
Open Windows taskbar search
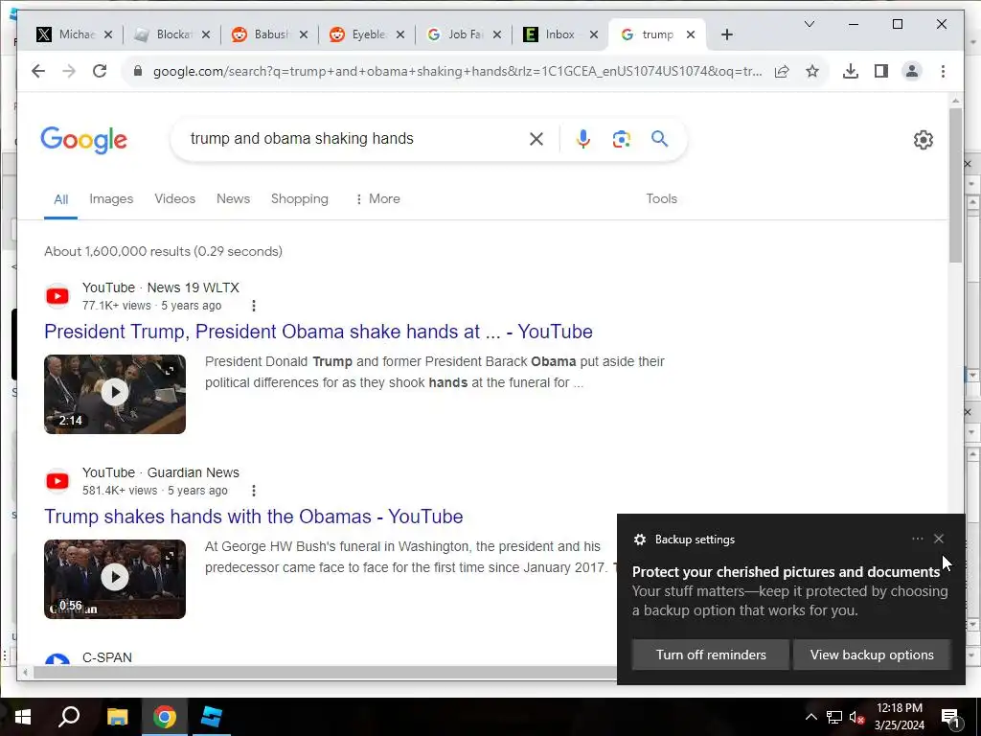pyautogui.click(x=69, y=717)
